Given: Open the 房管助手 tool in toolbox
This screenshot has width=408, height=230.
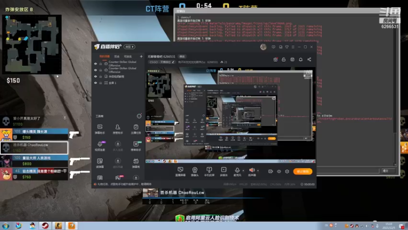Looking at the screenshot, I should click(x=118, y=129).
